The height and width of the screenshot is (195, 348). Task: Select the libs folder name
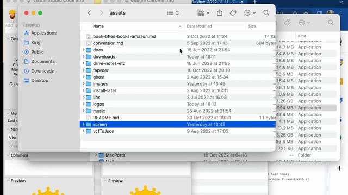97,97
